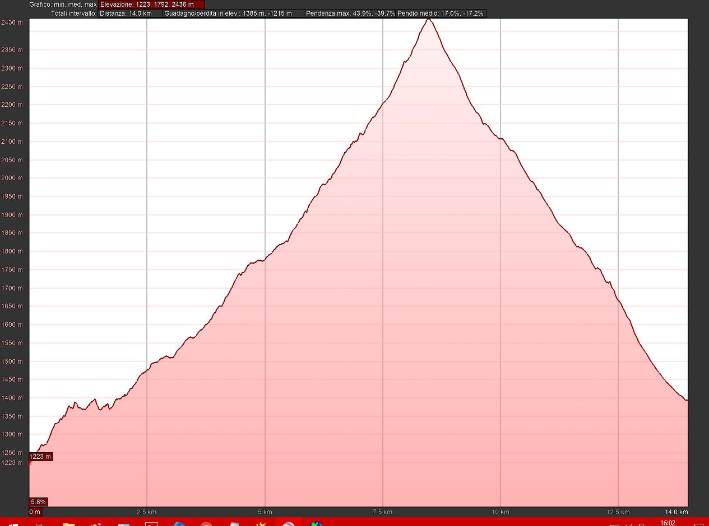Viewport: 709px width, 526px height.
Task: Click the small red start-point circle at 1223 m
Action: (x=29, y=463)
